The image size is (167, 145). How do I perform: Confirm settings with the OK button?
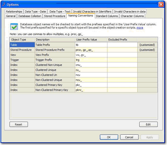pyautogui.click(x=109, y=137)
